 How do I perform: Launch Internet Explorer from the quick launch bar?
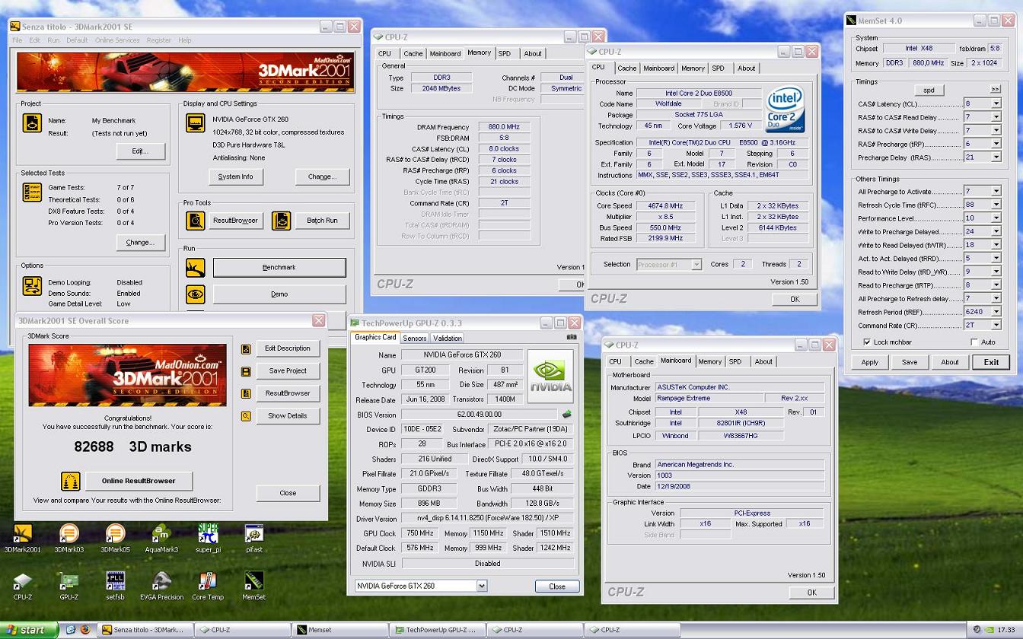71,630
